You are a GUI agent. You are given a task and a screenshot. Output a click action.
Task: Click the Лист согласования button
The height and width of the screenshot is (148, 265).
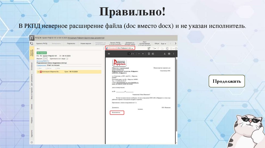[x=144, y=43]
